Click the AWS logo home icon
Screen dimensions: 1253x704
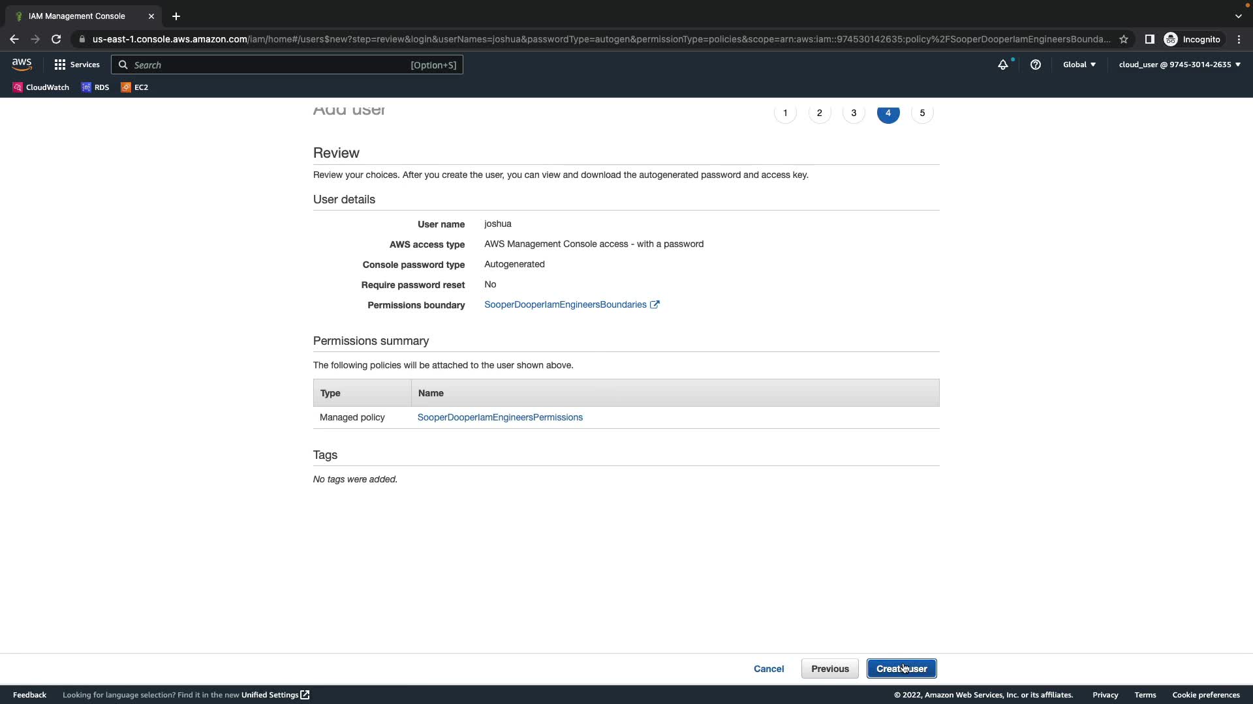tap(22, 64)
